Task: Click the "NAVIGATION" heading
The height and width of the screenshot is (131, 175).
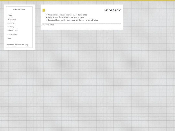Action: click(x=19, y=9)
